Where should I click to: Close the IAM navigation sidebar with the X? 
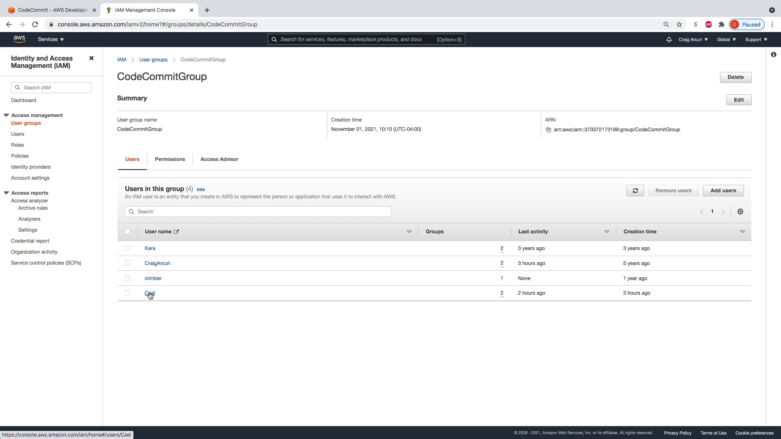[92, 59]
